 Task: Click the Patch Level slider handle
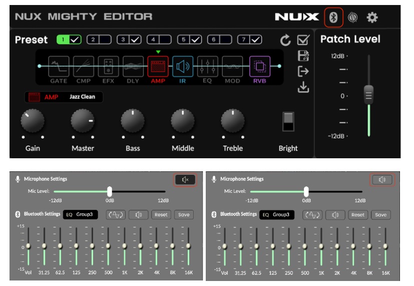(368, 95)
